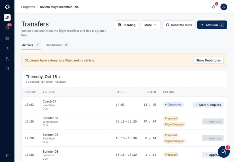Screen dimensions: 234x162
Task: Click driver name Raul Pech
Action: 48,138
